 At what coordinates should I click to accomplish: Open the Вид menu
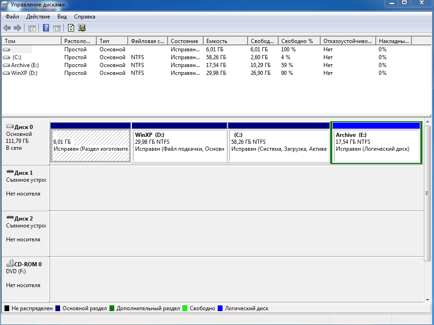62,17
